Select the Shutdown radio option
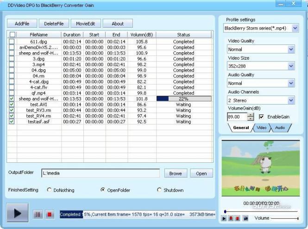The image size is (308, 229). [x=159, y=190]
